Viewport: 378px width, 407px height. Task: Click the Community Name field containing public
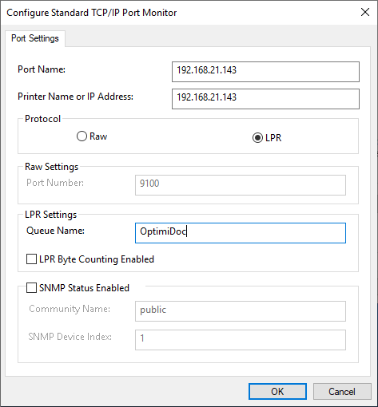click(241, 311)
